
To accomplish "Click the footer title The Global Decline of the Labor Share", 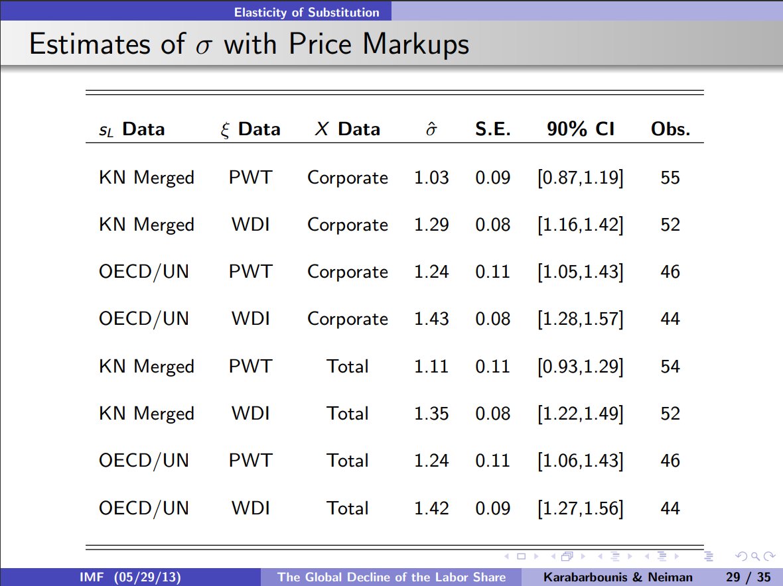I will [x=391, y=577].
